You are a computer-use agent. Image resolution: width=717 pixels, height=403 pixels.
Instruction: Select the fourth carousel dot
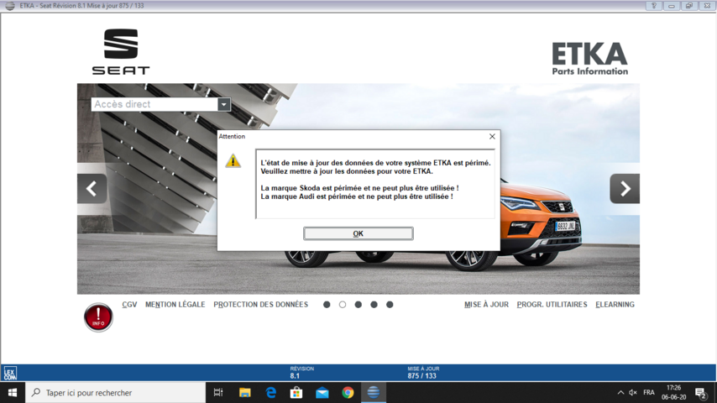374,305
